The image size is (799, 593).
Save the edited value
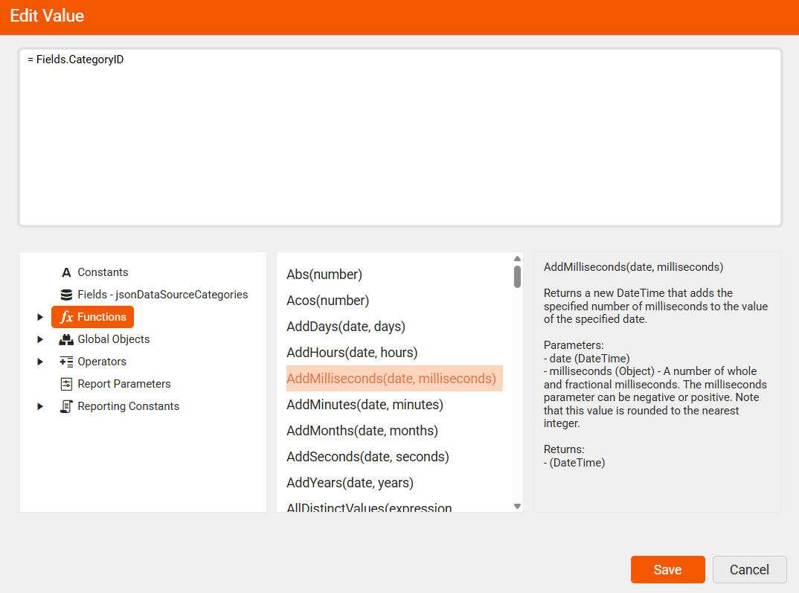pos(667,569)
